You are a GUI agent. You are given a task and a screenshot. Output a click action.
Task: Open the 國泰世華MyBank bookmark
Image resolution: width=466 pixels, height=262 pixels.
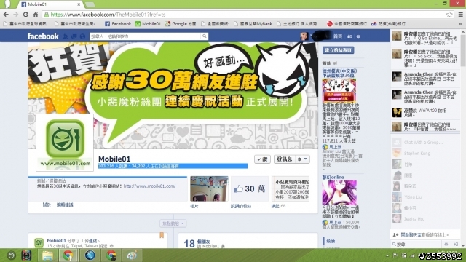(x=253, y=24)
